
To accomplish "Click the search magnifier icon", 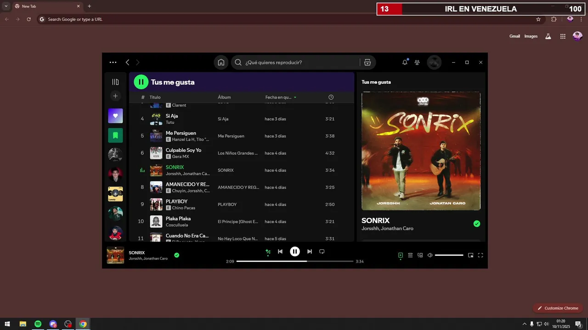I will pyautogui.click(x=238, y=62).
